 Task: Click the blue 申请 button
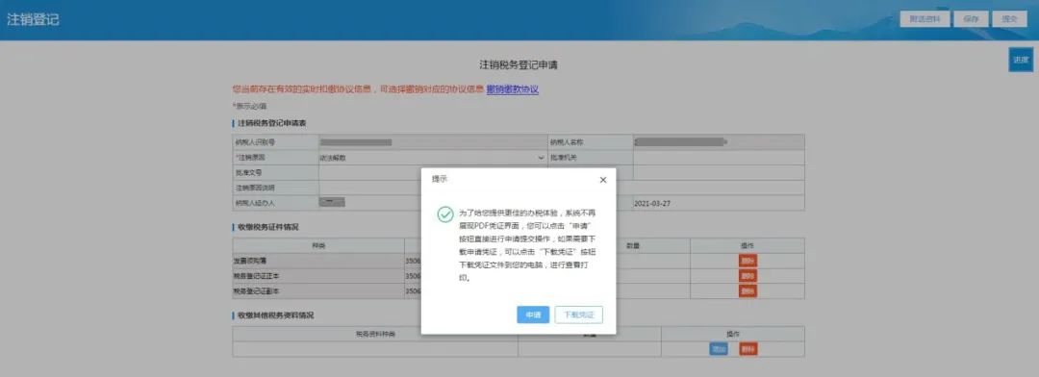click(x=533, y=315)
